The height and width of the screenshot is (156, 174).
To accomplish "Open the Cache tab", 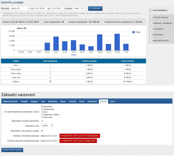I will pyautogui.click(x=112, y=102).
